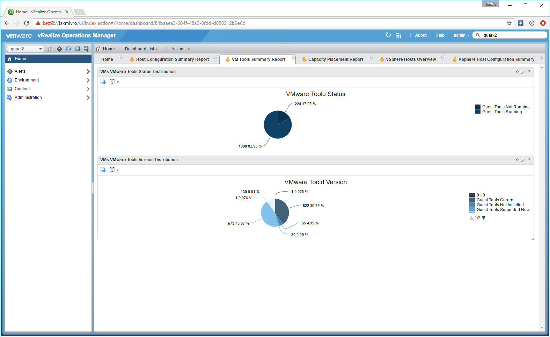Collapse the VMs VMware Tools Version Distribution widget
The height and width of the screenshot is (337, 550).
tap(517, 160)
